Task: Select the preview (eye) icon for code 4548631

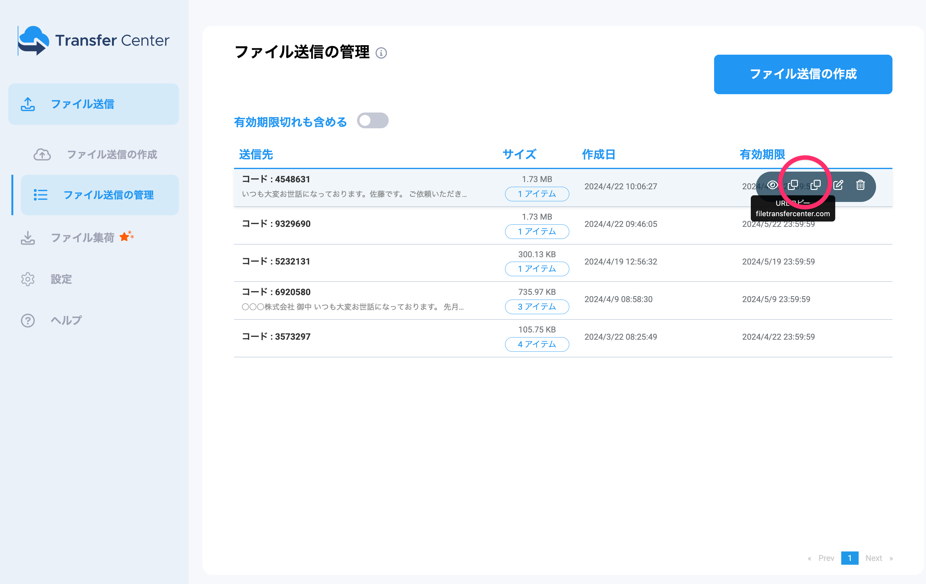Action: coord(772,185)
